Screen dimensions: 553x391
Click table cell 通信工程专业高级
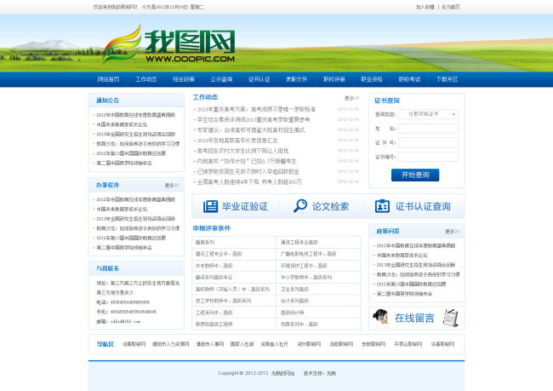[318, 242]
